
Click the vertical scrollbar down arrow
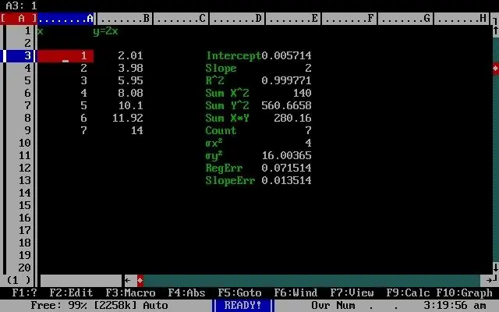(x=496, y=267)
